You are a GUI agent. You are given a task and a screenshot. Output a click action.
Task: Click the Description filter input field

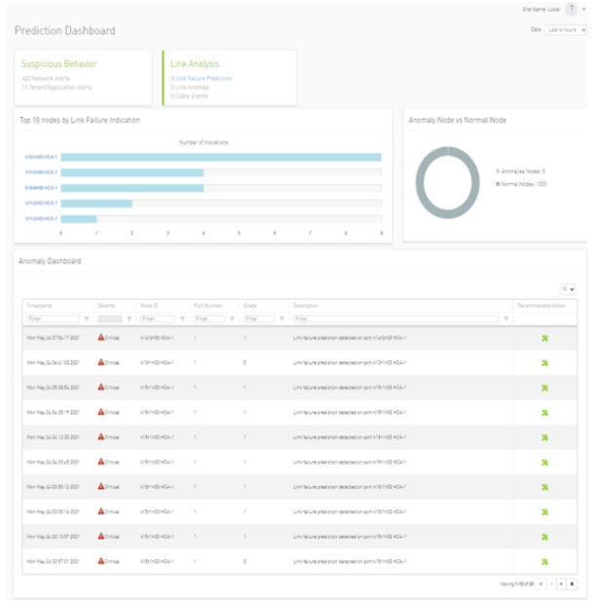coord(395,319)
